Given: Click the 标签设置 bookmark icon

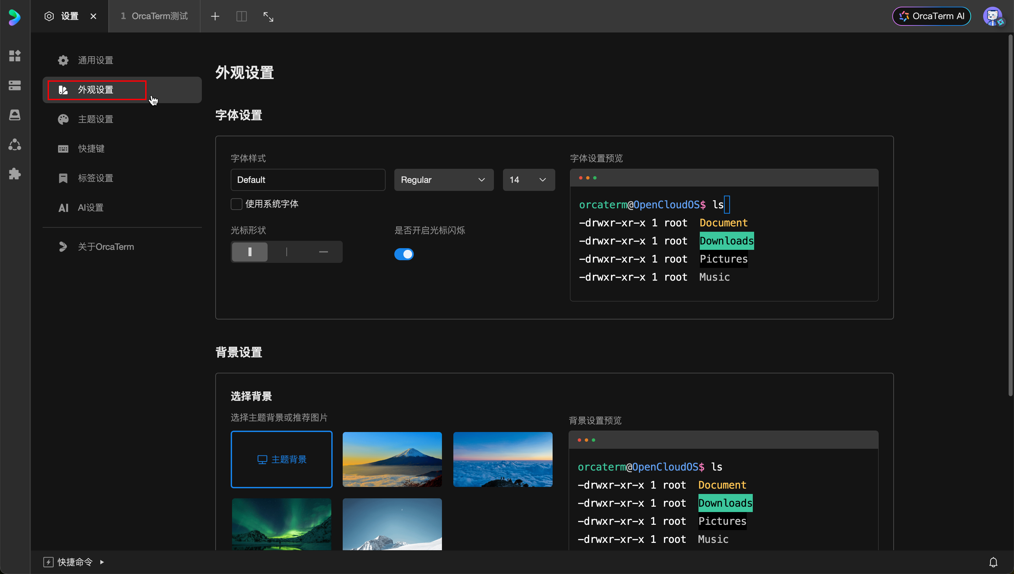Looking at the screenshot, I should coord(63,178).
